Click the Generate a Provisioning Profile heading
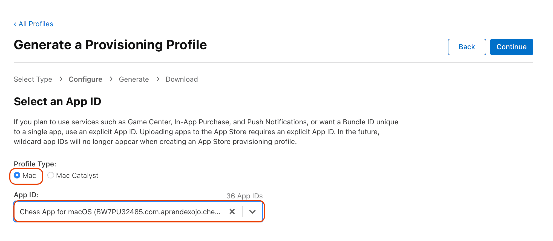This screenshot has height=241, width=553. 110,45
